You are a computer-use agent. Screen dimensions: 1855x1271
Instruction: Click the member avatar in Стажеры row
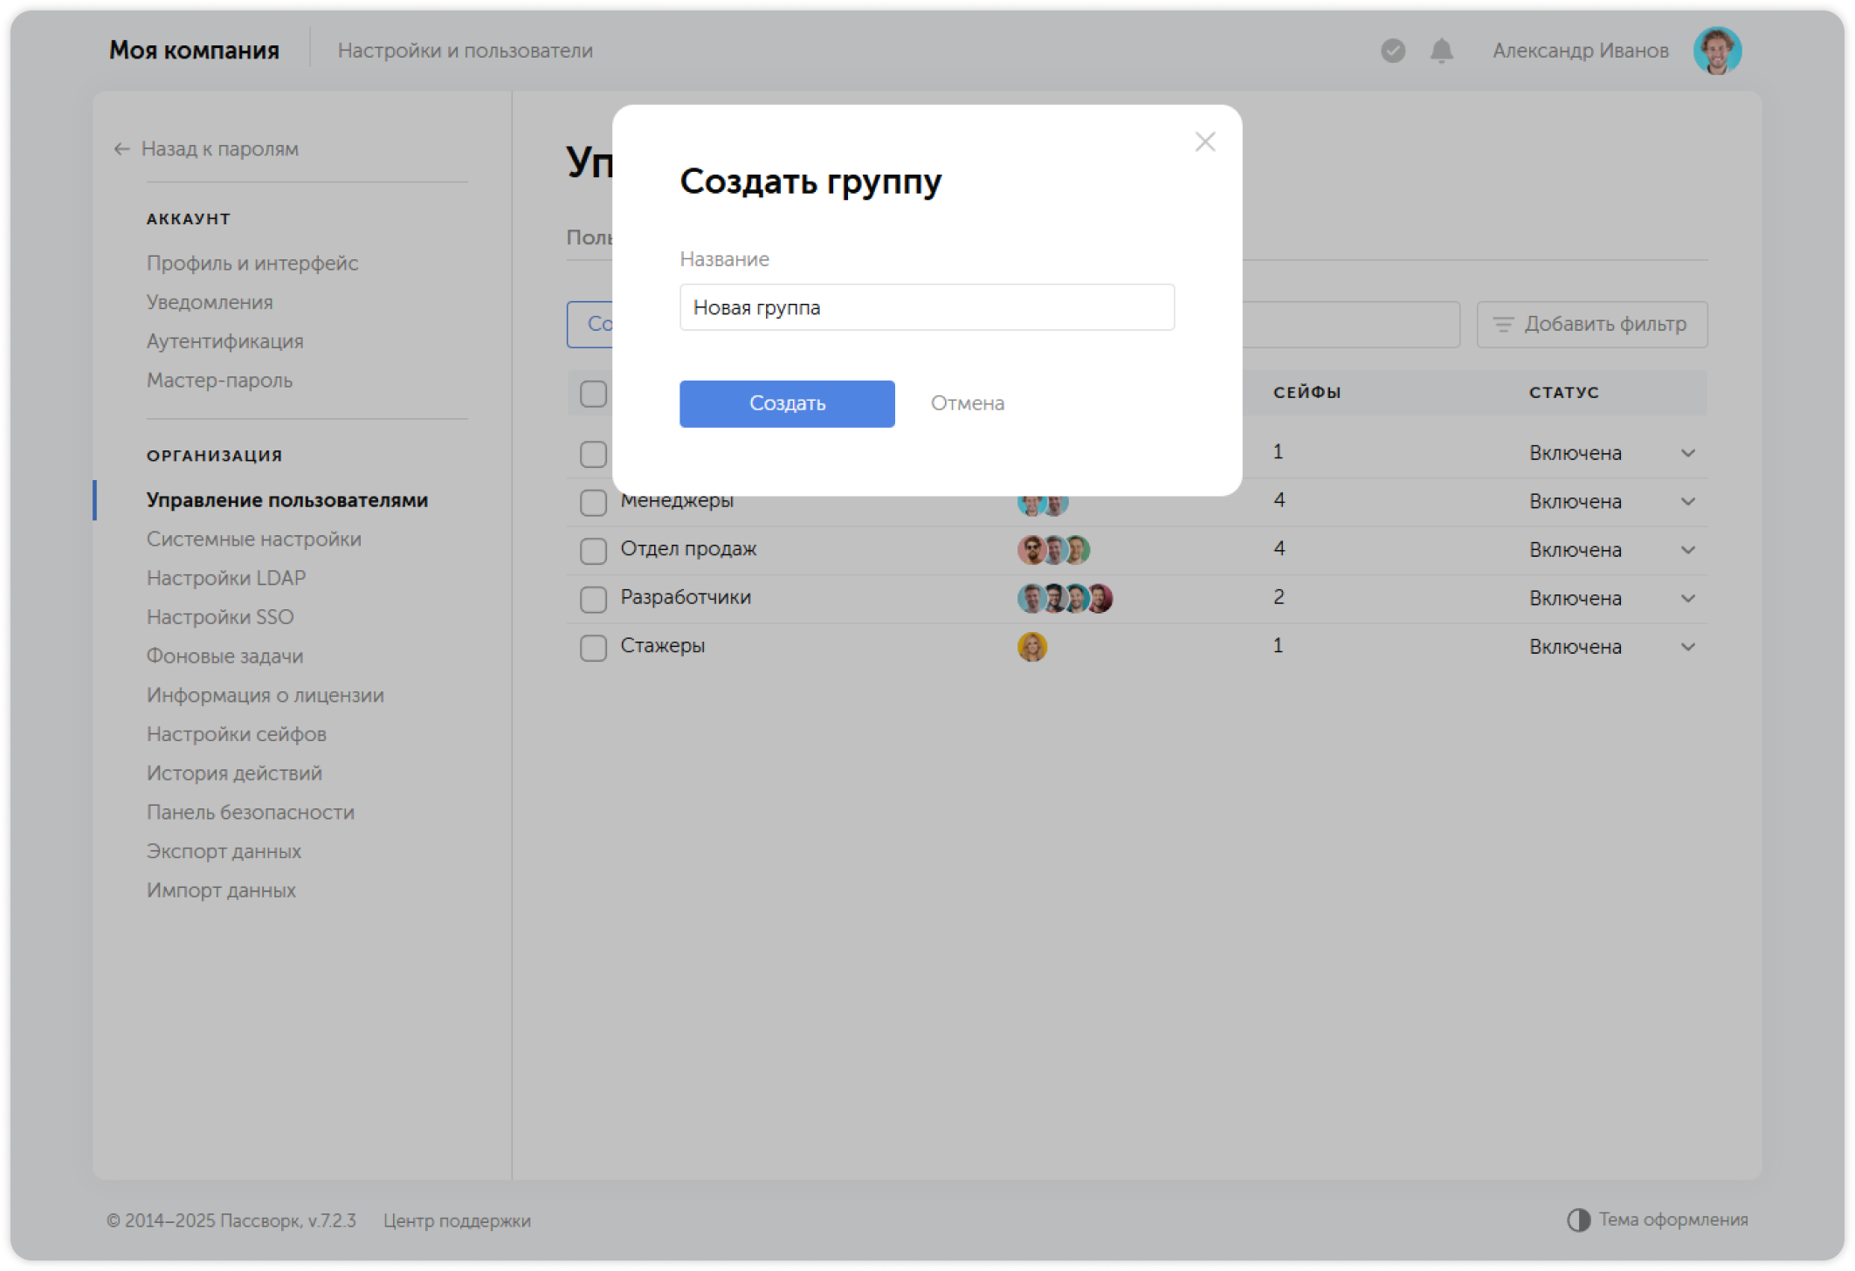pyautogui.click(x=1033, y=646)
